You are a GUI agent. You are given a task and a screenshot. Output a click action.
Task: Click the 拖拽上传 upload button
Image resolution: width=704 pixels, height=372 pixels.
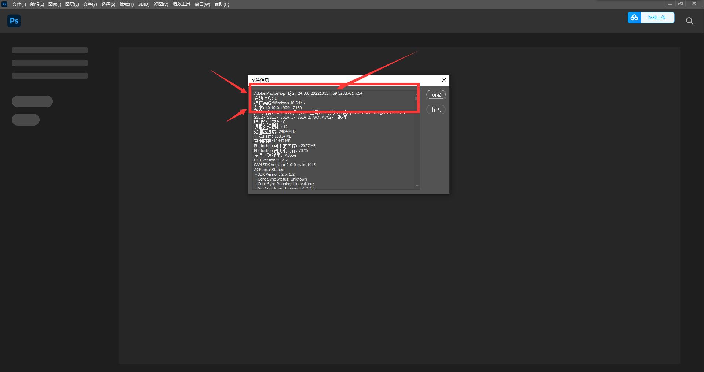coord(657,18)
